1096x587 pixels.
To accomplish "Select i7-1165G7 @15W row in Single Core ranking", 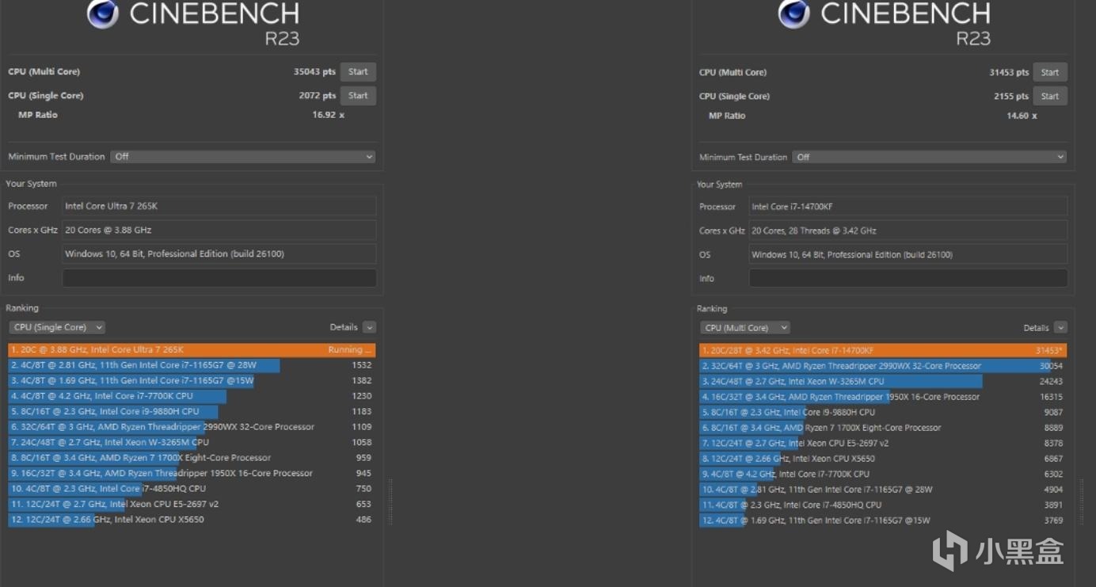I will (x=192, y=380).
